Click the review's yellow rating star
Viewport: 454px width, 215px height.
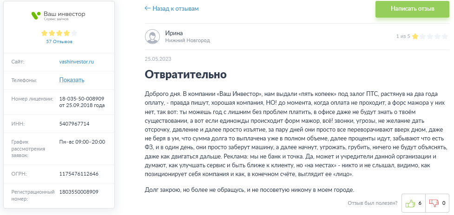pos(415,36)
